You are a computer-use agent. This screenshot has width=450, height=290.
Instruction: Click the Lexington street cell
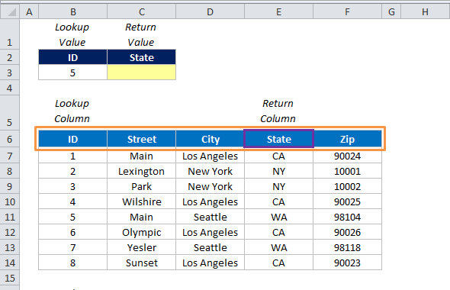pos(142,171)
